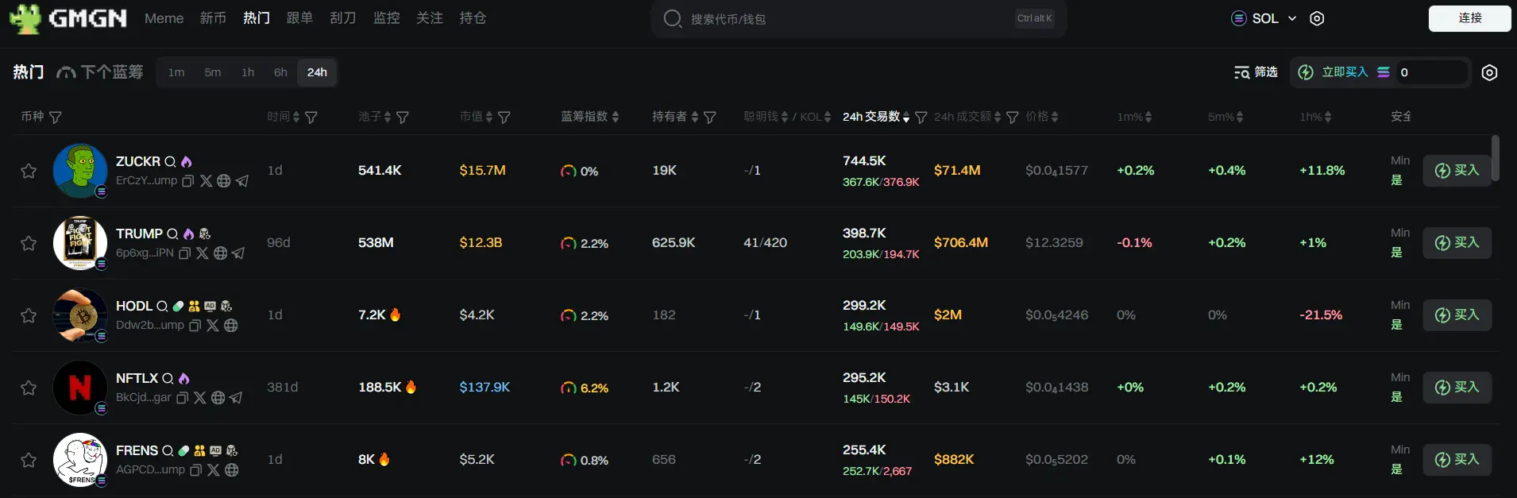This screenshot has width=1517, height=498.
Task: Copy the ZUCKR contract address
Action: 188,181
